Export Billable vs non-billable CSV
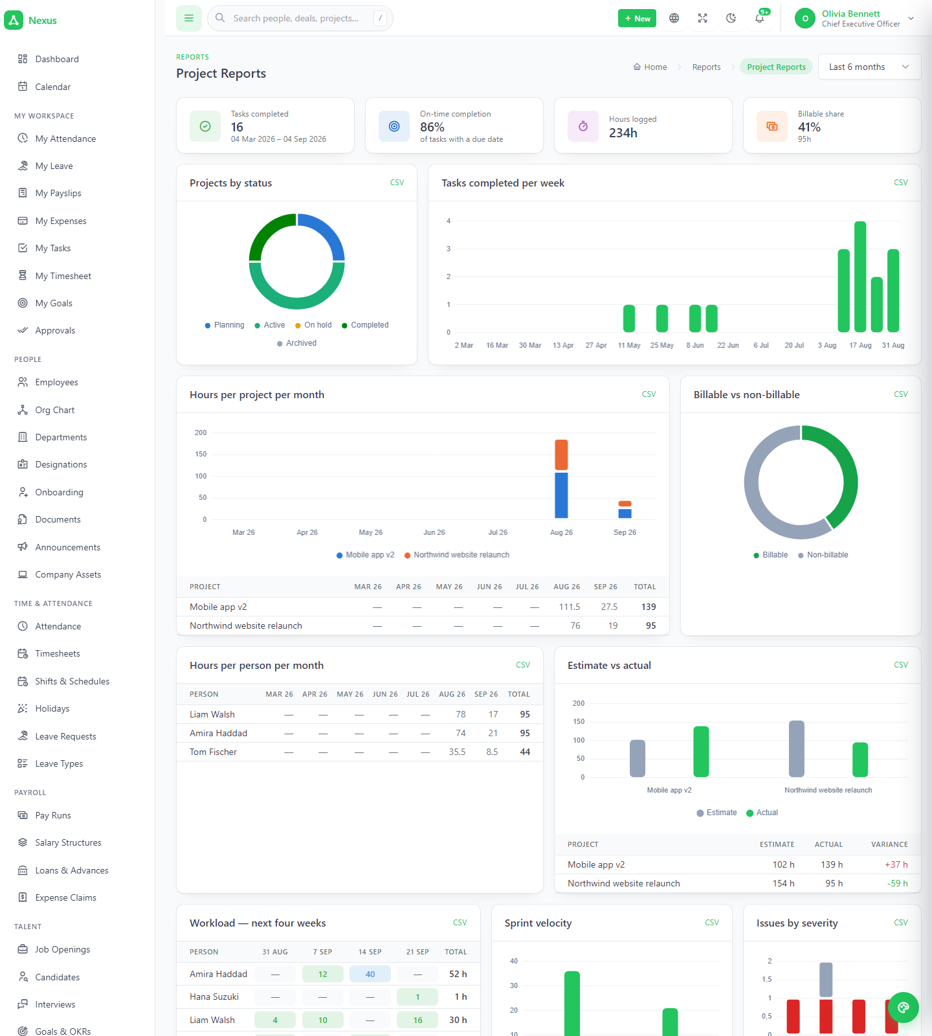The width and height of the screenshot is (932, 1036). [901, 394]
